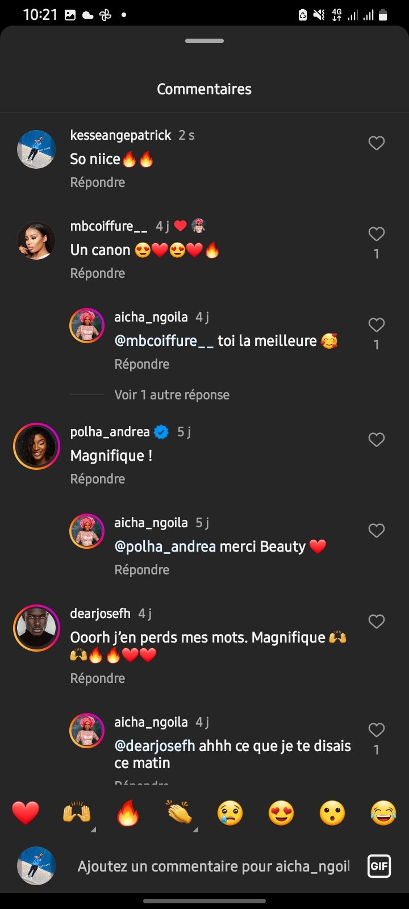Expand "Voir 1 autre réponse" replies

point(172,395)
